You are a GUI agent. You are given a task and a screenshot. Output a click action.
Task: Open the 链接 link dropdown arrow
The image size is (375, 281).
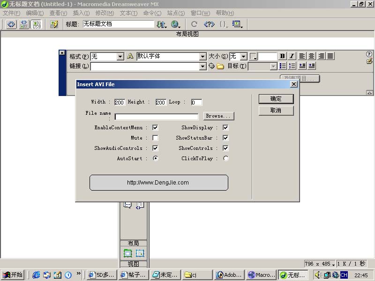[203, 66]
